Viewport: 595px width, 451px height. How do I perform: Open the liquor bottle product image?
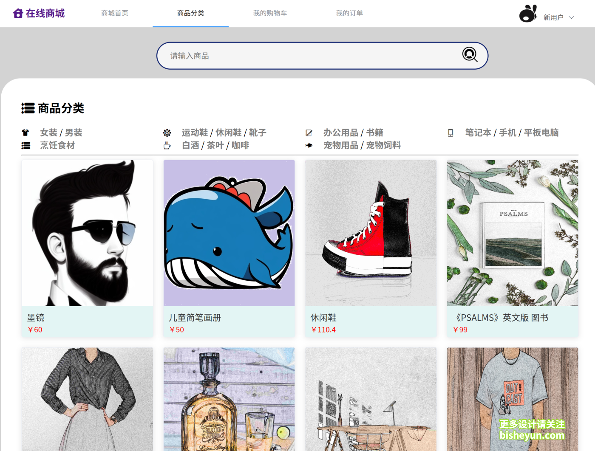229,399
